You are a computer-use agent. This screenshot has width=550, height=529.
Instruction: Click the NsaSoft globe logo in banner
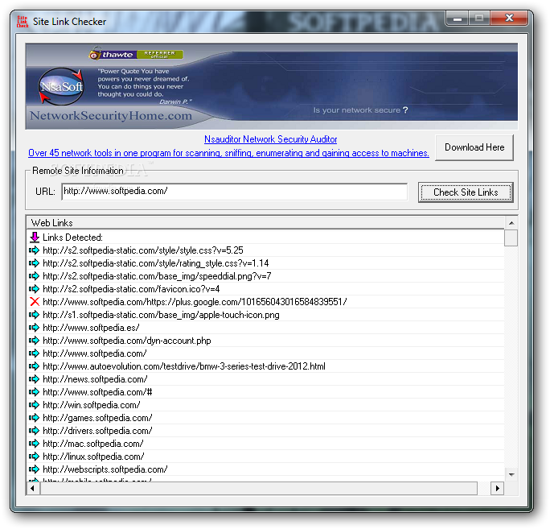coord(61,86)
